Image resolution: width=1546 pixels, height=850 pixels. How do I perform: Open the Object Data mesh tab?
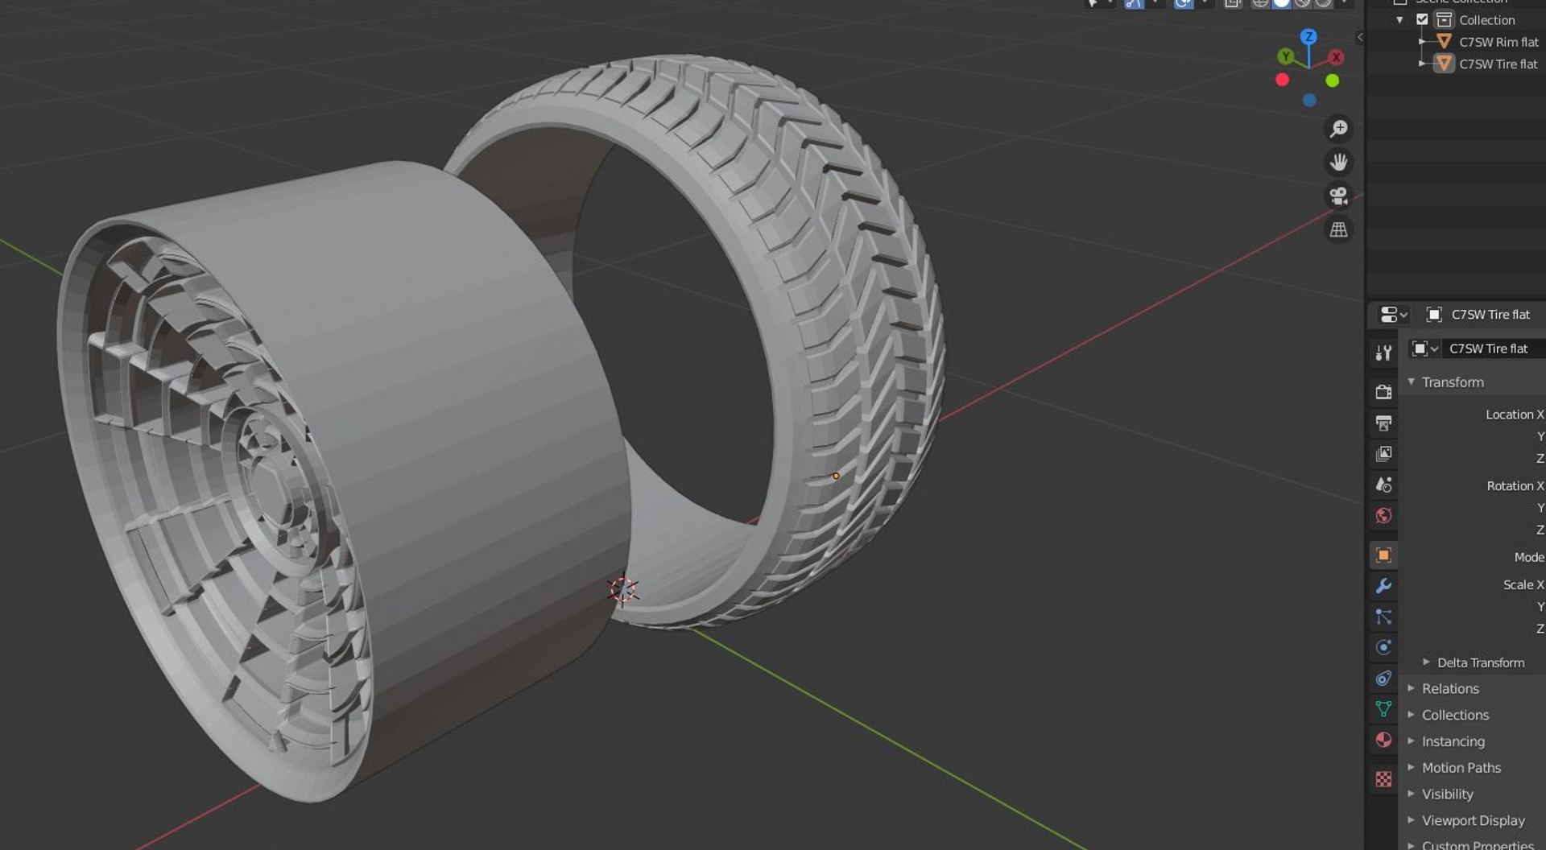point(1383,709)
